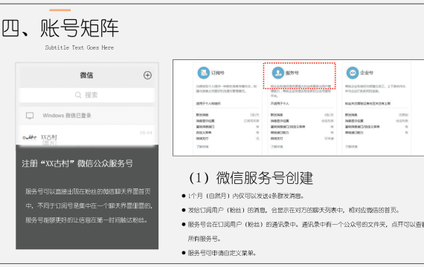424x267 pixels.
Task: Open the XX古村 chat row
Action: coord(87,136)
